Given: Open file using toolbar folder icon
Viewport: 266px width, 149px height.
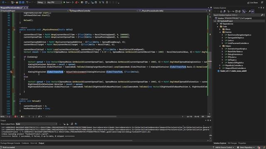Looking at the screenshot, I should click(x=17, y=2).
